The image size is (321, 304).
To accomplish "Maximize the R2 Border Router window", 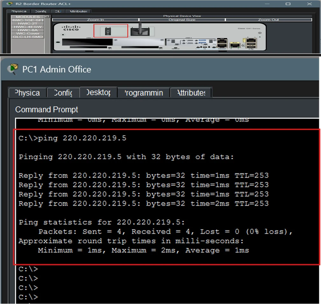I will pos(288,4).
